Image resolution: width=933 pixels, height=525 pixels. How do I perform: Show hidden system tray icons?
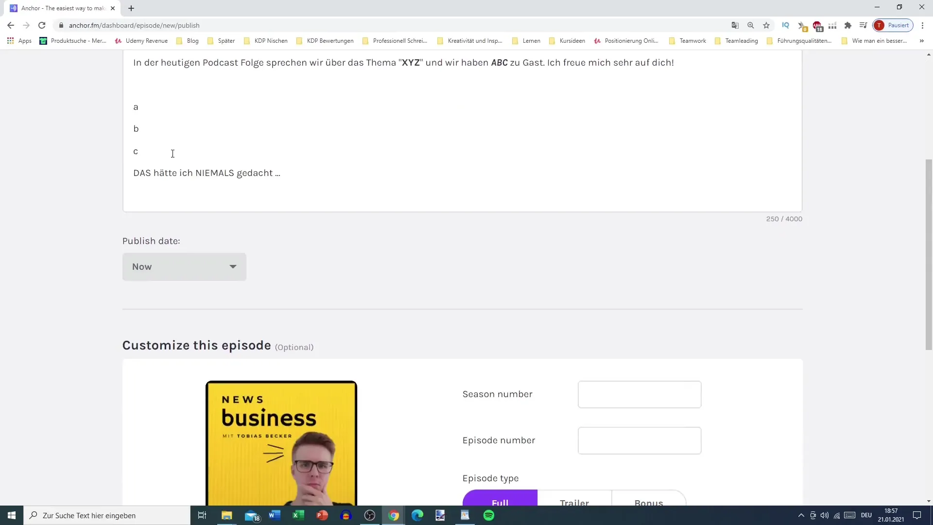coord(801,515)
